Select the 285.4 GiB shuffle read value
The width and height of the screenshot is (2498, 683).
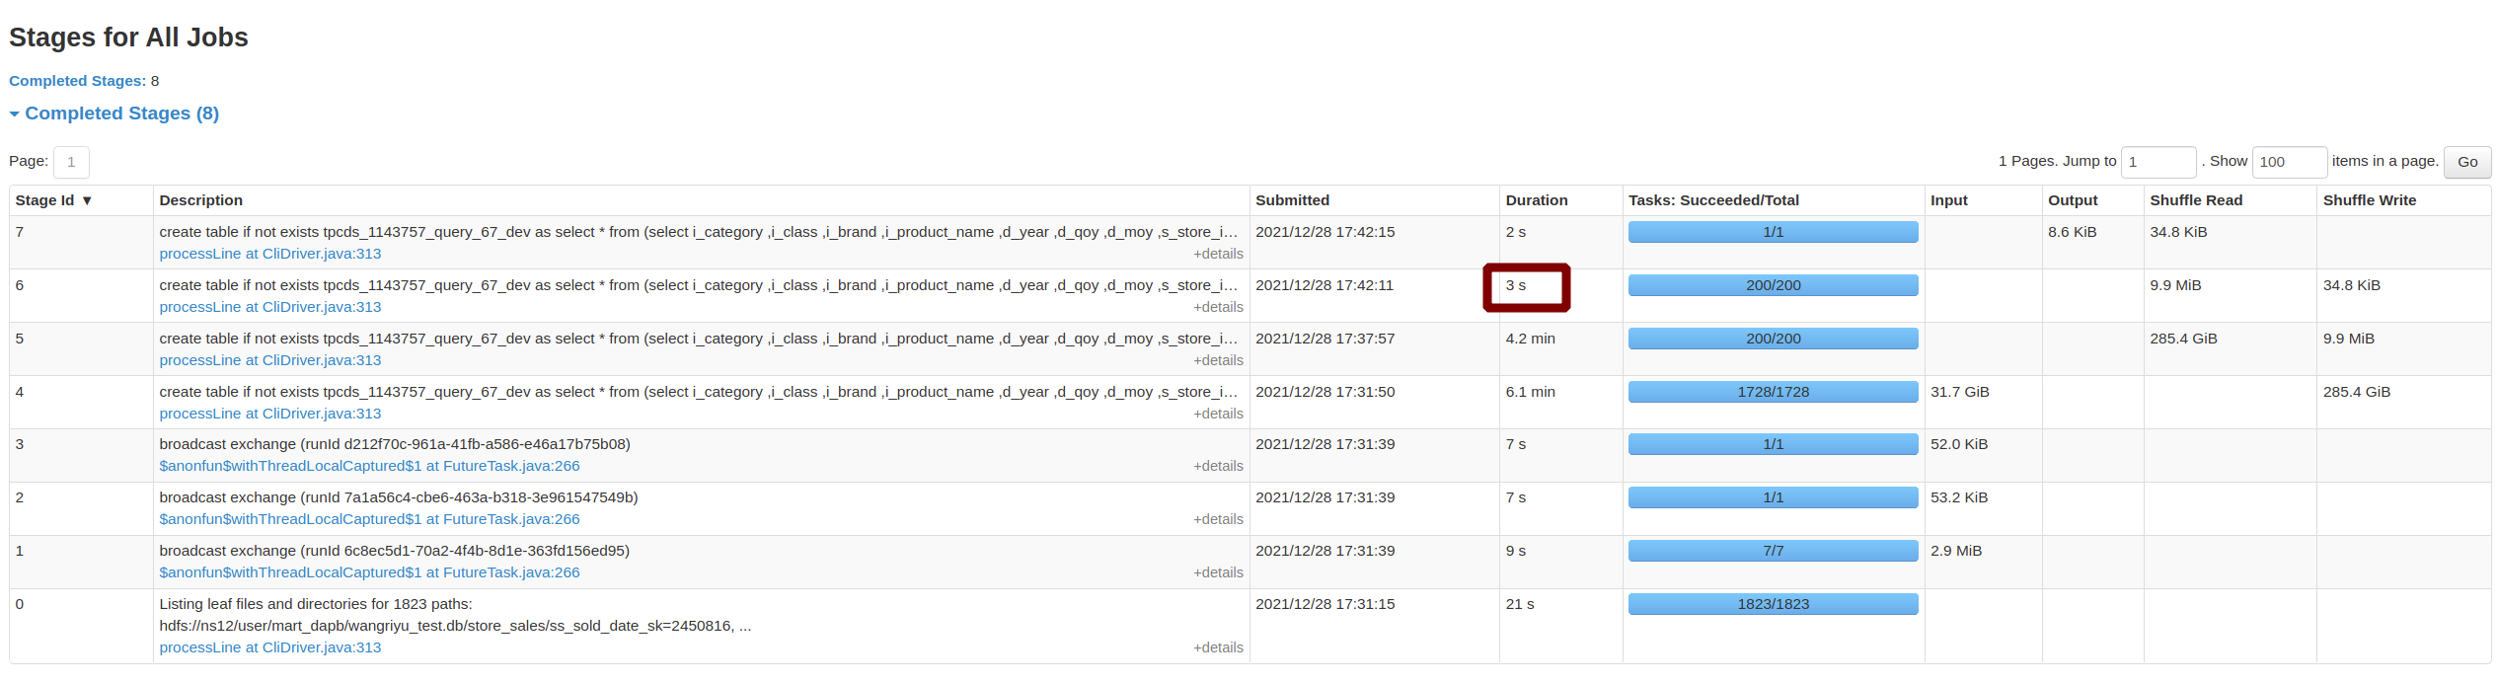click(x=2183, y=339)
